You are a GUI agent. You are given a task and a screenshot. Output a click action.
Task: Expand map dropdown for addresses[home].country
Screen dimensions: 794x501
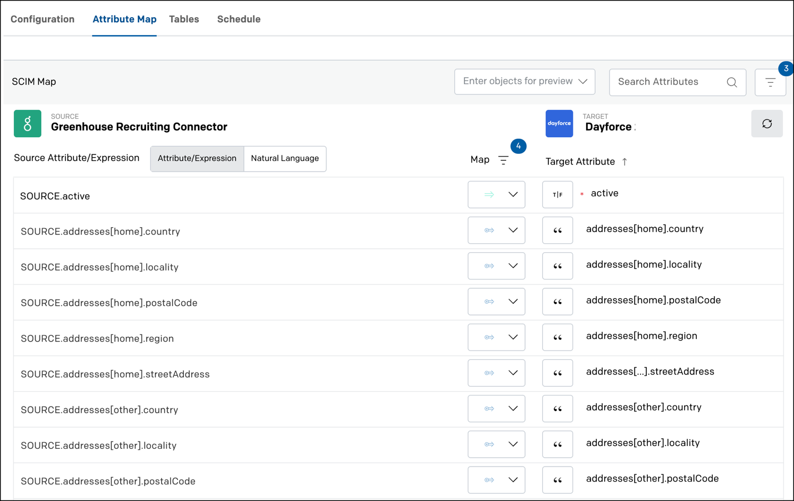click(513, 230)
